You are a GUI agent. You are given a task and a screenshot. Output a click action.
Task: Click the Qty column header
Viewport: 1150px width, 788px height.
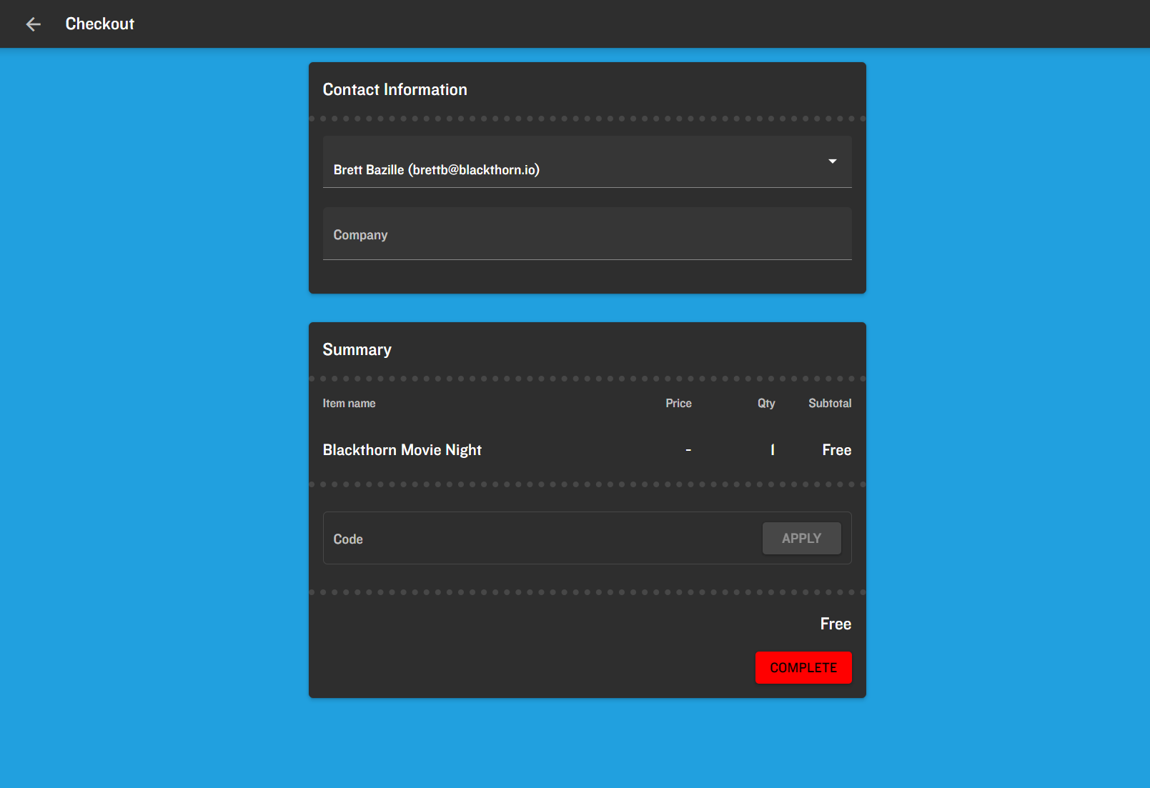(x=766, y=404)
